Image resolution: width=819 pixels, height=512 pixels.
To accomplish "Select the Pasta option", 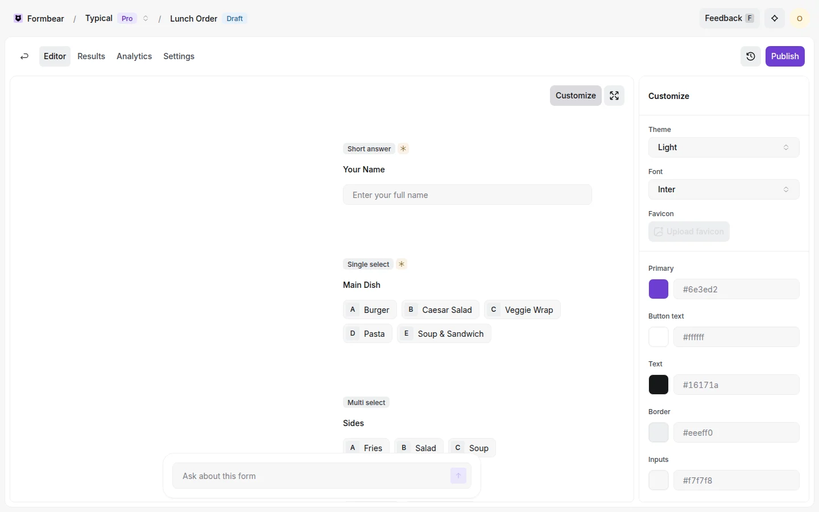I will coord(367,333).
